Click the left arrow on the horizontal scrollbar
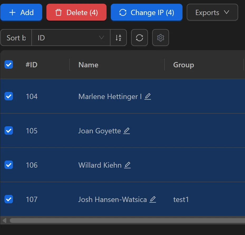 point(4,220)
